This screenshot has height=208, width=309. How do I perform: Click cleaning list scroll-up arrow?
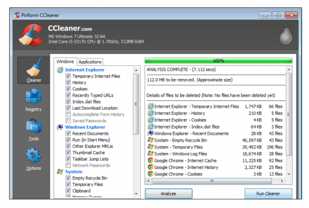pyautogui.click(x=136, y=70)
